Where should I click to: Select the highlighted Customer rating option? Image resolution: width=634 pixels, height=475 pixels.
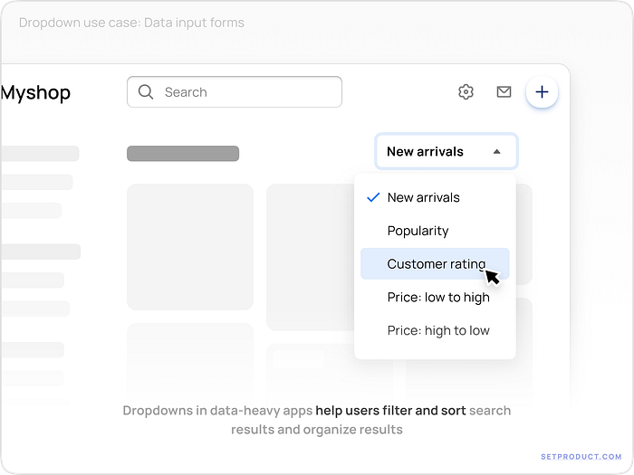[x=435, y=264]
